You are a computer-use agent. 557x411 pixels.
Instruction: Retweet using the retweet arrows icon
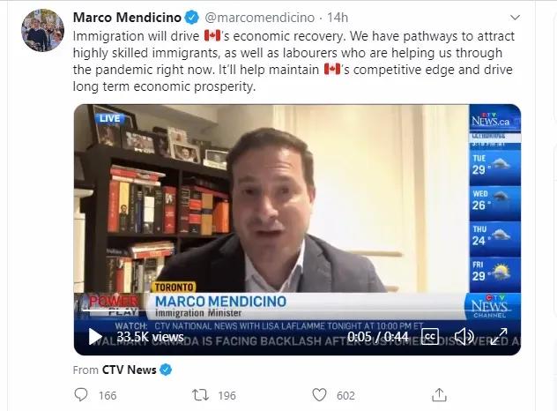coord(200,395)
